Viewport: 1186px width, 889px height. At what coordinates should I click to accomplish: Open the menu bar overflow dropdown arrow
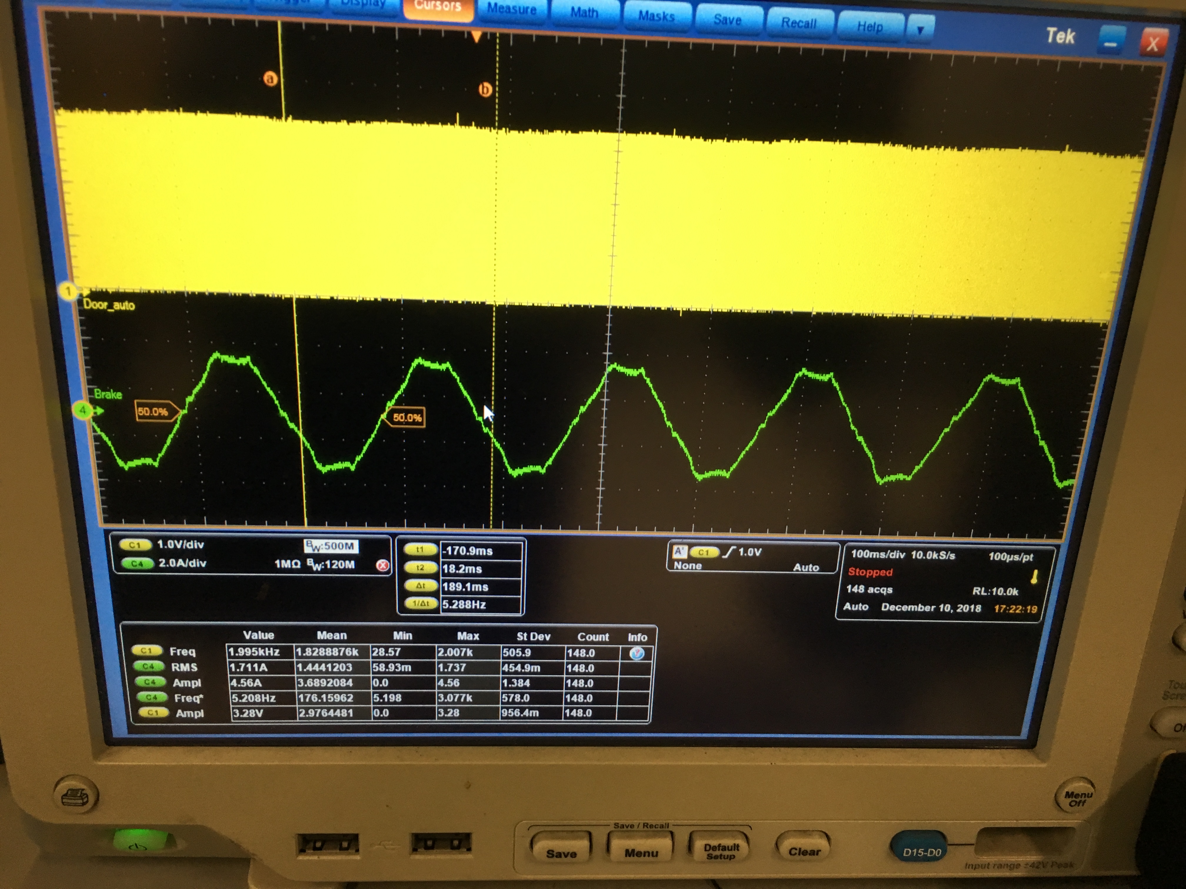pos(920,29)
